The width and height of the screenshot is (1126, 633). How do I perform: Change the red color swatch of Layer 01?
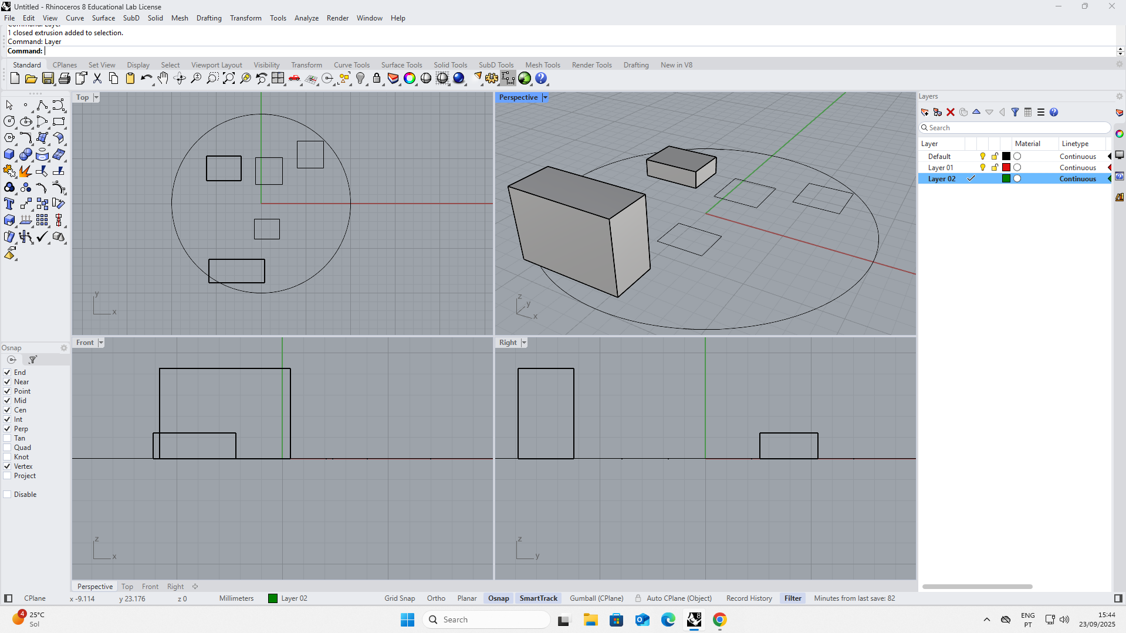tap(1005, 167)
